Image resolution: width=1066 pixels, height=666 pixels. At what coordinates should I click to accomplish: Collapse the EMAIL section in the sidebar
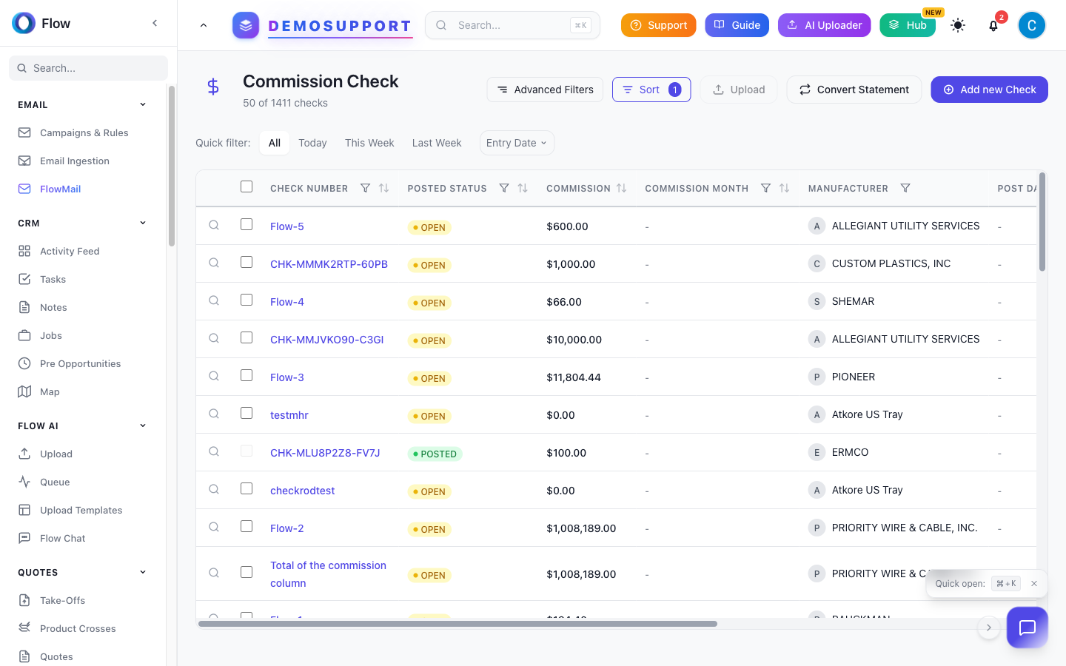(x=142, y=104)
